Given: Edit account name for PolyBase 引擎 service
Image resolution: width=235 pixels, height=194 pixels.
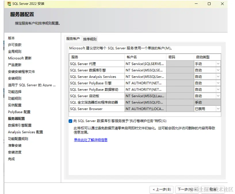Looking at the screenshot, I should pos(145,83).
